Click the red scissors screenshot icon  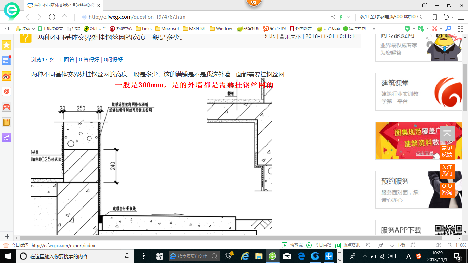tap(435, 29)
